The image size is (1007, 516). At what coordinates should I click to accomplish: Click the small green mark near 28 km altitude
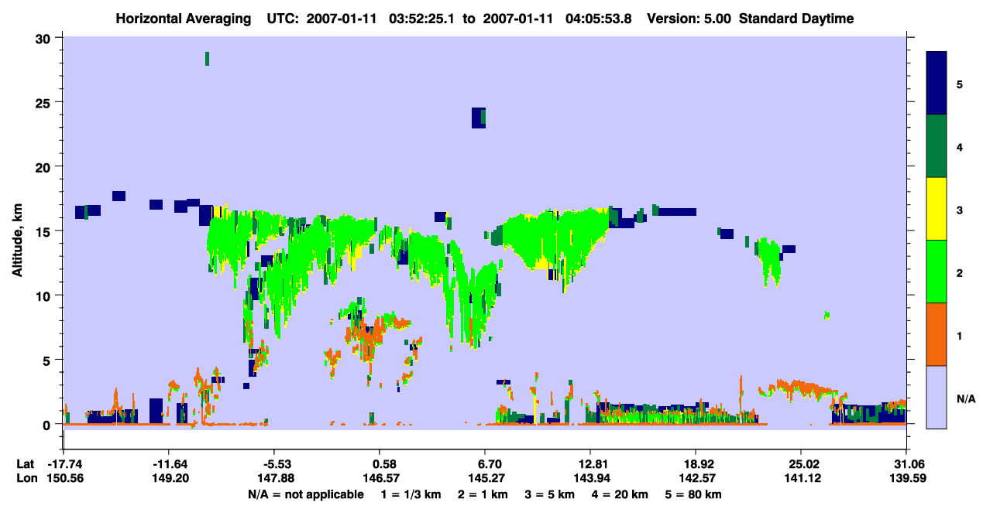coord(207,59)
